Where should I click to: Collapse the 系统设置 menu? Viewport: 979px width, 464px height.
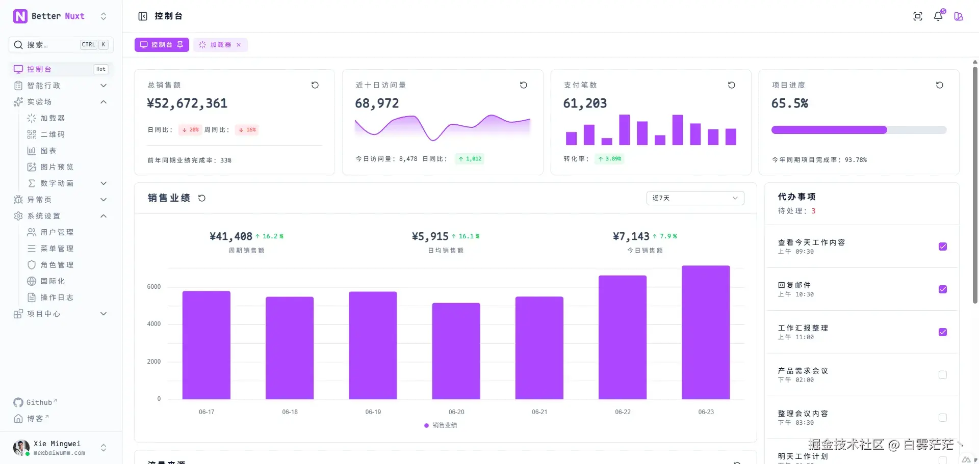pyautogui.click(x=61, y=216)
